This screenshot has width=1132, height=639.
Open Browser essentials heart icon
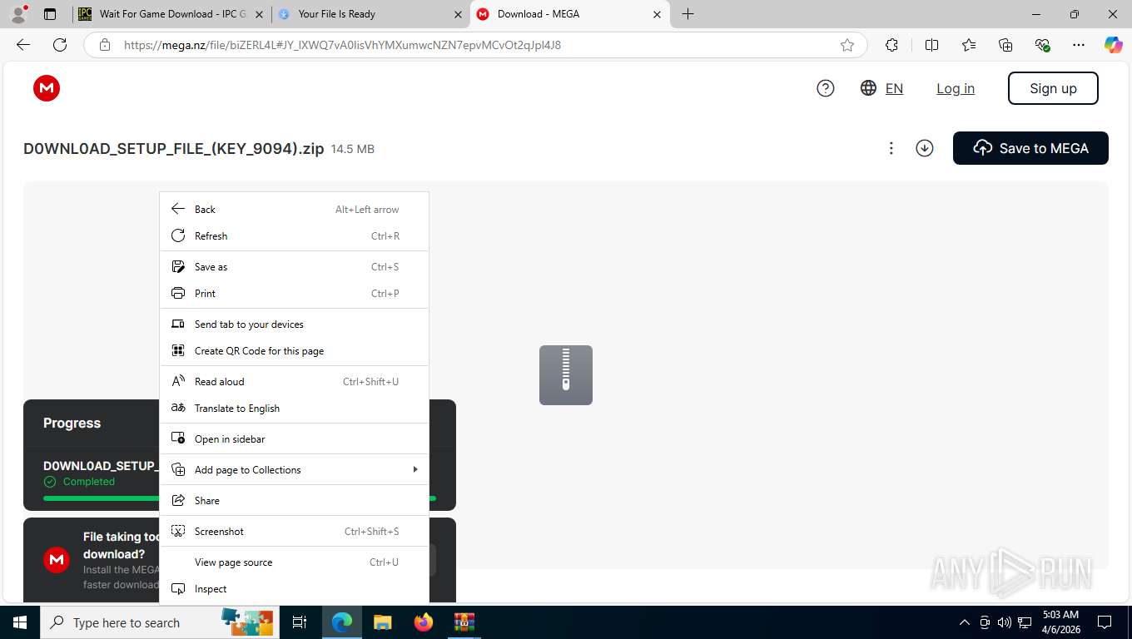tap(1042, 45)
